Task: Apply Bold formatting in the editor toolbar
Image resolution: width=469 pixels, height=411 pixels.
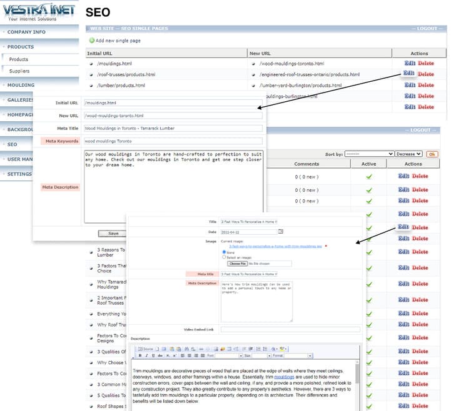Action: click(140, 355)
